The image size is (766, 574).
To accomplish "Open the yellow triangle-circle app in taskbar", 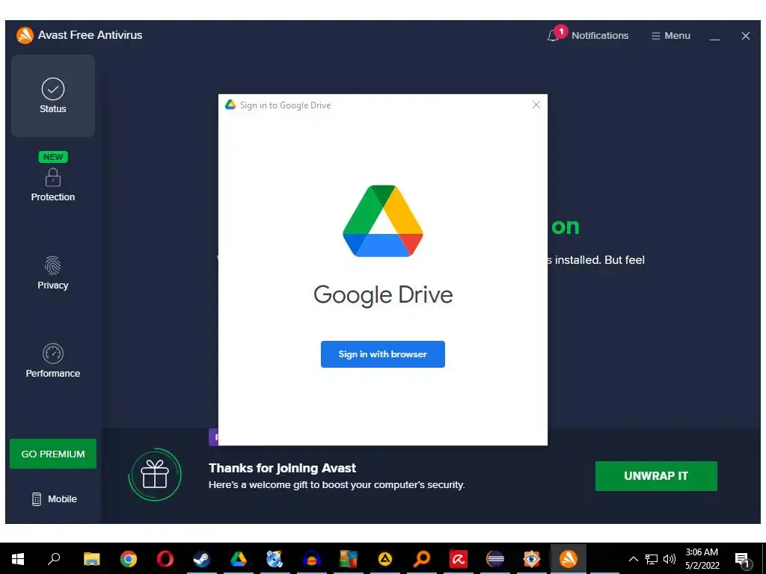I will click(x=385, y=559).
